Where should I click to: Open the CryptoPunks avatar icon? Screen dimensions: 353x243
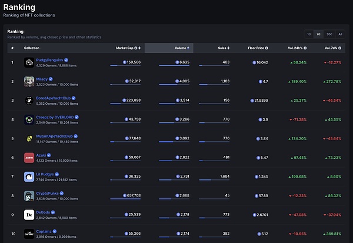click(x=28, y=196)
